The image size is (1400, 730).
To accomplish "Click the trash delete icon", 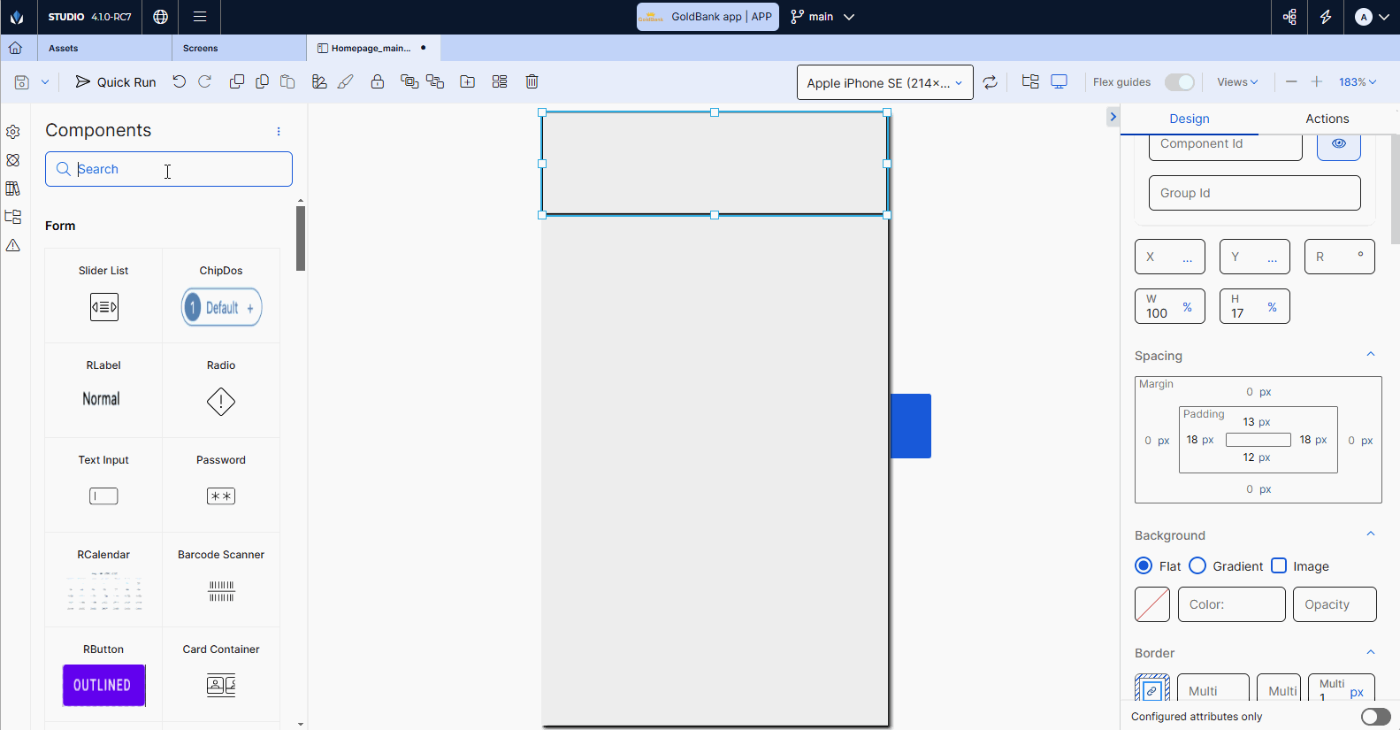I will 532,81.
